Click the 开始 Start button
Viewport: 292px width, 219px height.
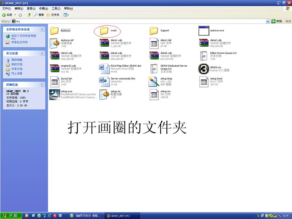click(11, 216)
